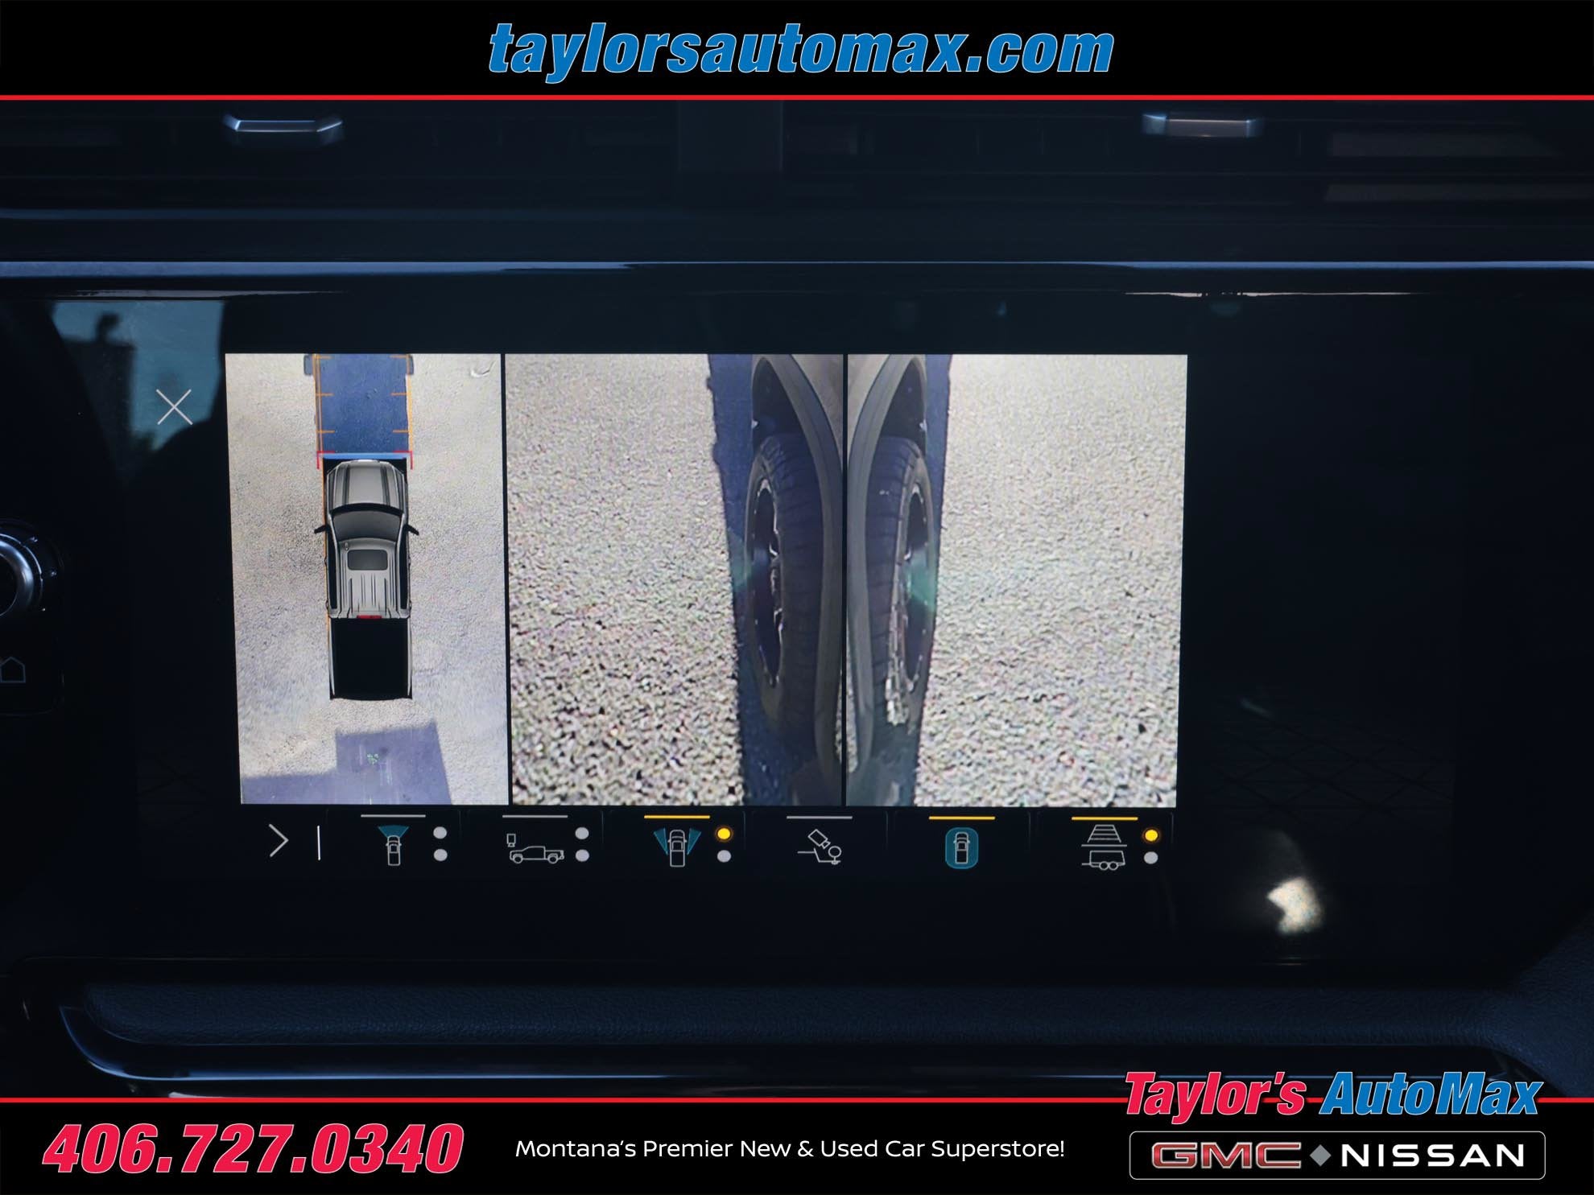Select the front camera view icon
The width and height of the screenshot is (1594, 1195).
pyautogui.click(x=394, y=845)
